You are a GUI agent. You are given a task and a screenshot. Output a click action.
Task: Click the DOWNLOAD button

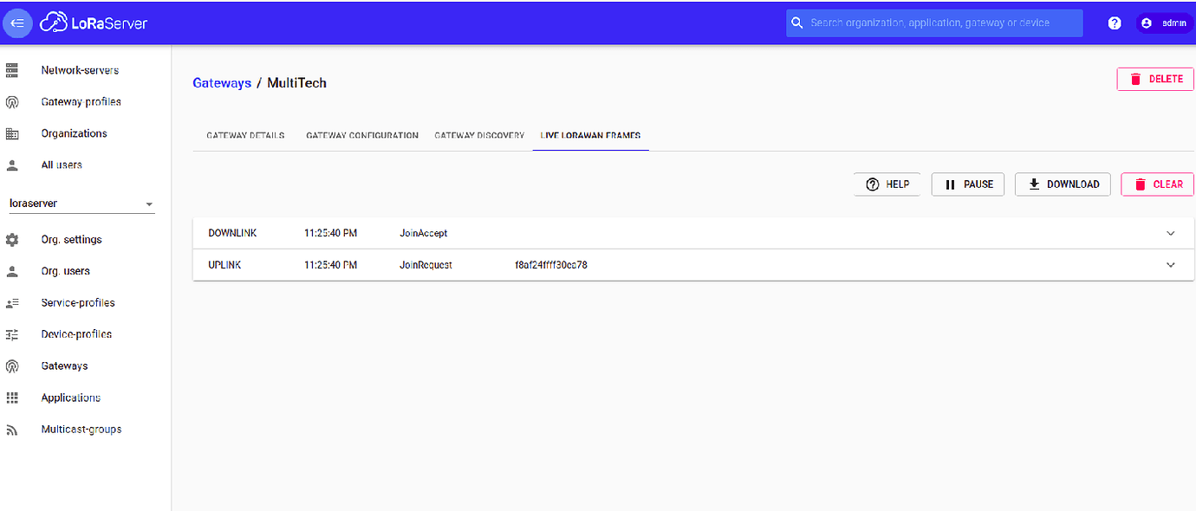[x=1063, y=184]
